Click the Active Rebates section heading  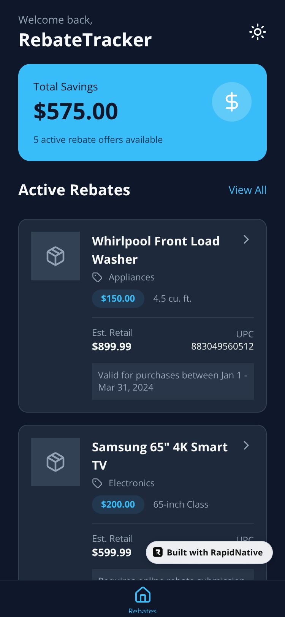tap(74, 190)
